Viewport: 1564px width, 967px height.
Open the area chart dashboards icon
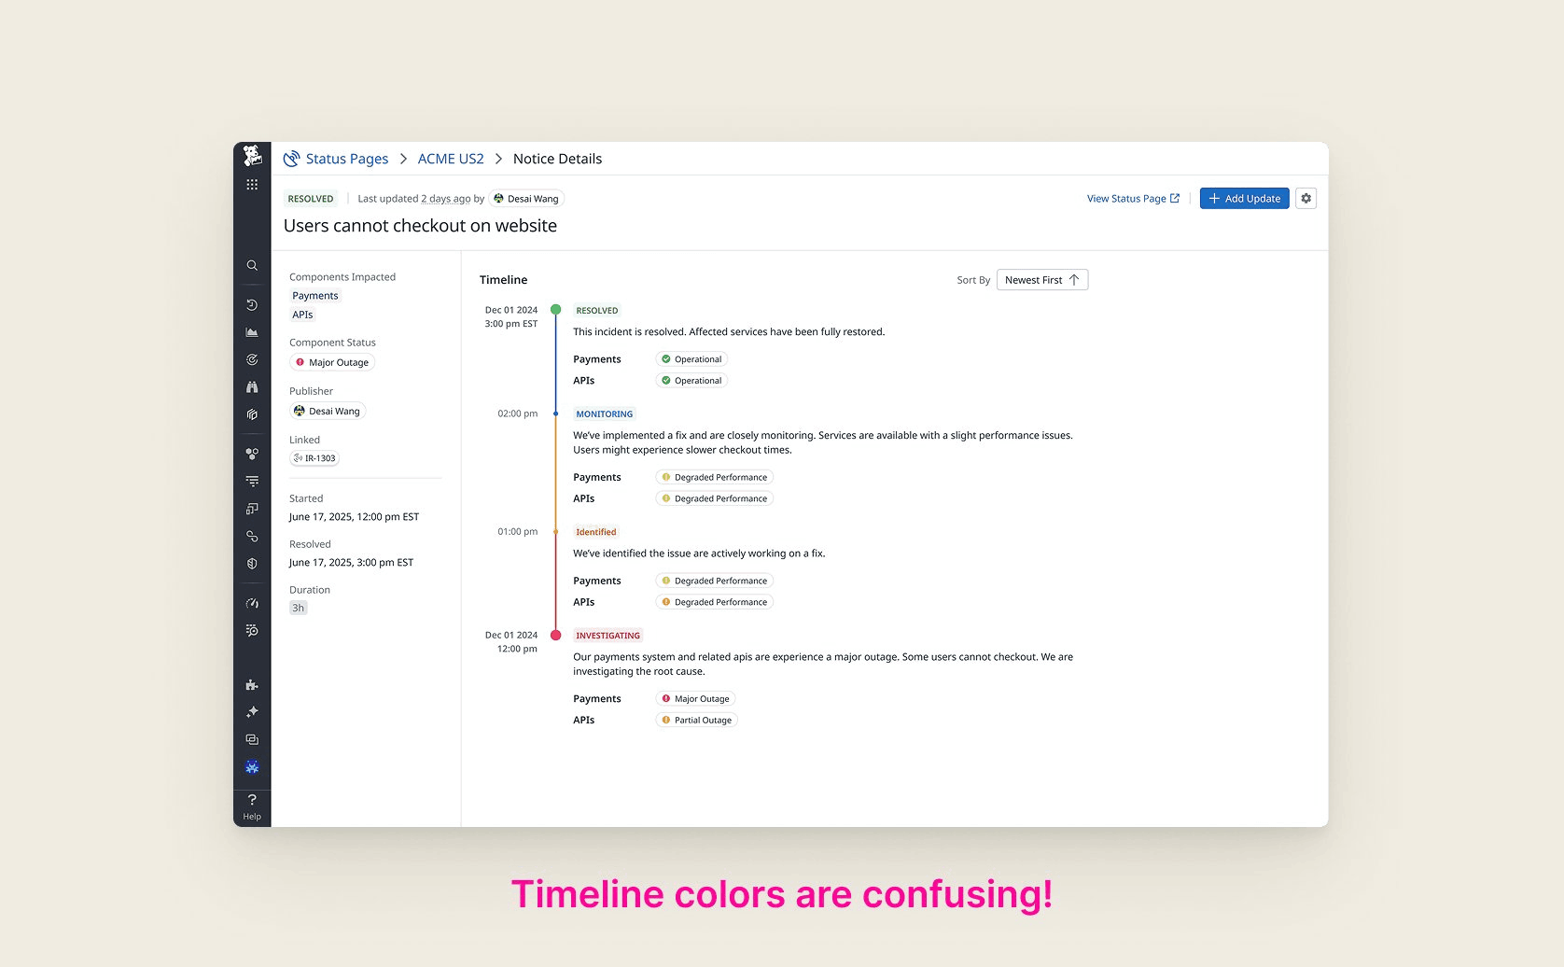[x=252, y=332]
